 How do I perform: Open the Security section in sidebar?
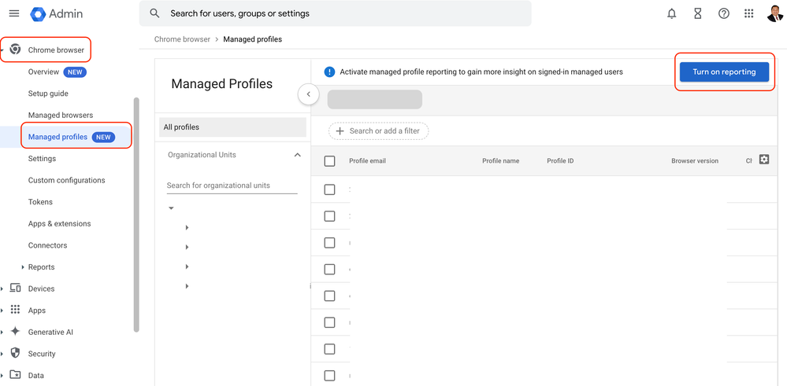pos(42,354)
